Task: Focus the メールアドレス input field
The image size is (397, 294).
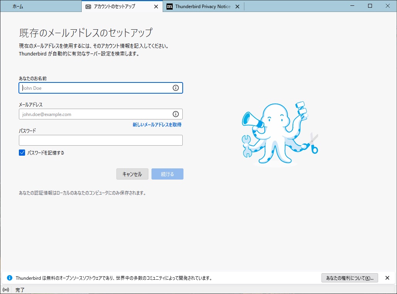Action: click(94, 114)
